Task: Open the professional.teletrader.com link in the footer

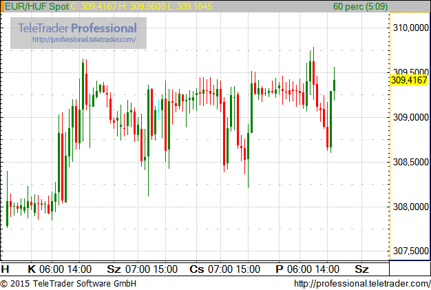Action: (x=362, y=283)
